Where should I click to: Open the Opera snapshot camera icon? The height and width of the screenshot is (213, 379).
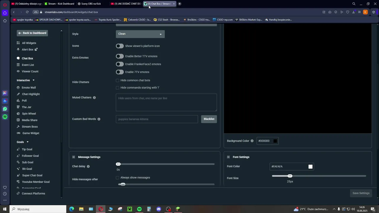pos(330,12)
